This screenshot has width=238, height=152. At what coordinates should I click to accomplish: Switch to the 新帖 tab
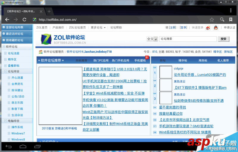(163, 60)
